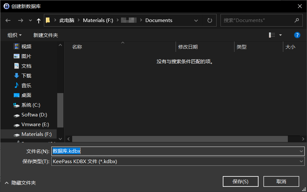The image size is (307, 192).
Task: Click the 保存(S) button
Action: tap(240, 182)
